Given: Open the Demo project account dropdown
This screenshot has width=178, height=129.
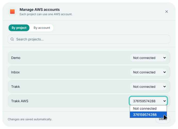Looking at the screenshot, I should pyautogui.click(x=148, y=58).
